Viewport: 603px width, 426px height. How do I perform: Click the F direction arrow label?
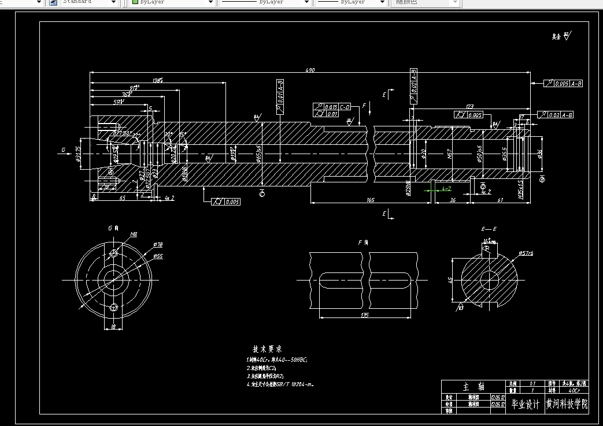[364, 106]
